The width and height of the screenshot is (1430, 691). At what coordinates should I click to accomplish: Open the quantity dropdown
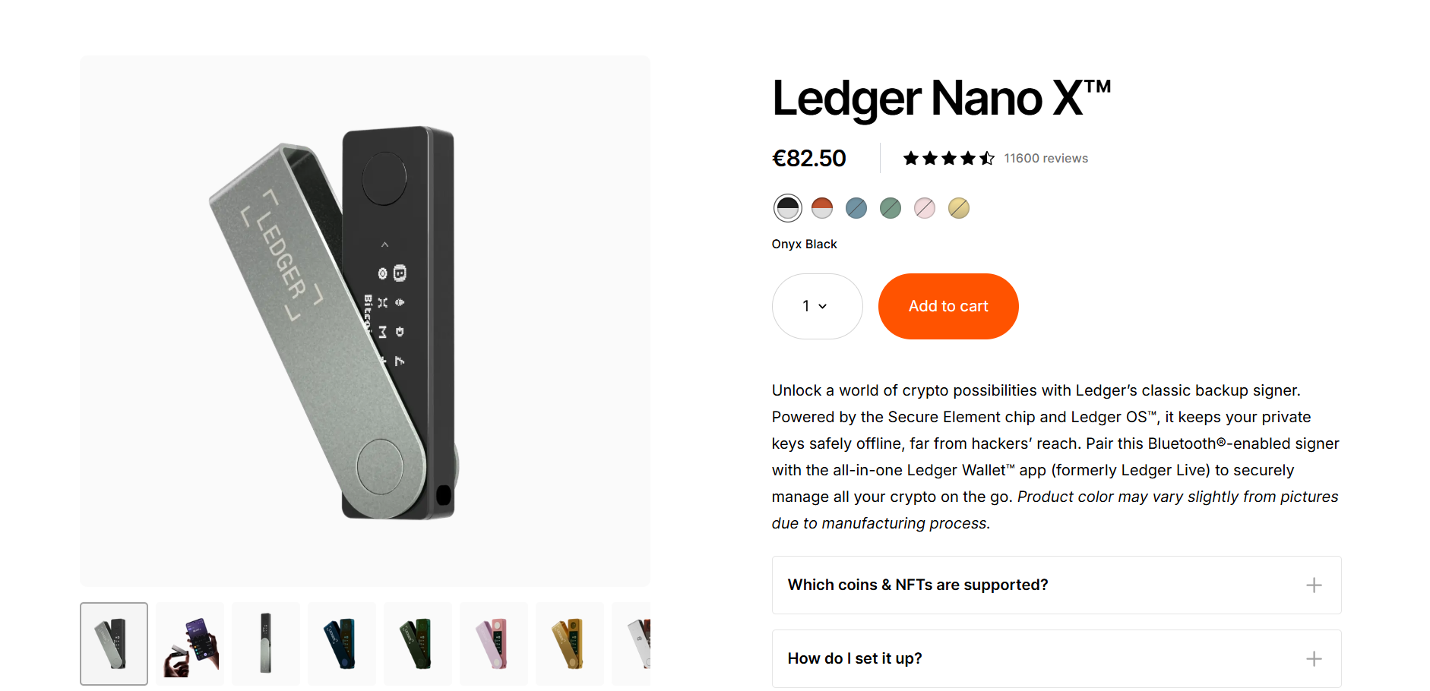pyautogui.click(x=817, y=306)
